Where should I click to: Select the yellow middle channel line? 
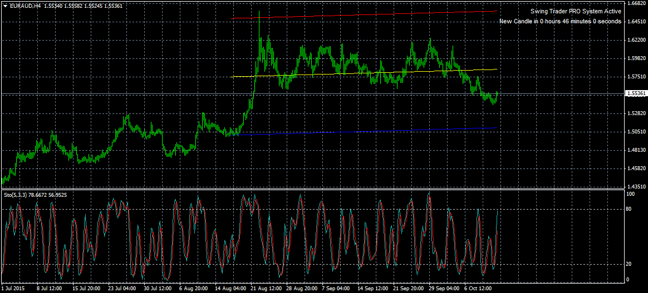click(364, 73)
